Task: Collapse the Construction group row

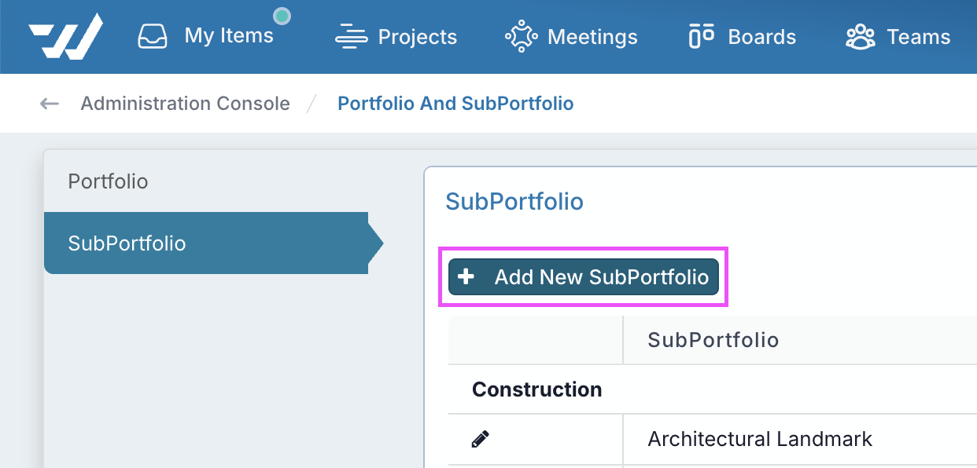Action: [x=713, y=389]
